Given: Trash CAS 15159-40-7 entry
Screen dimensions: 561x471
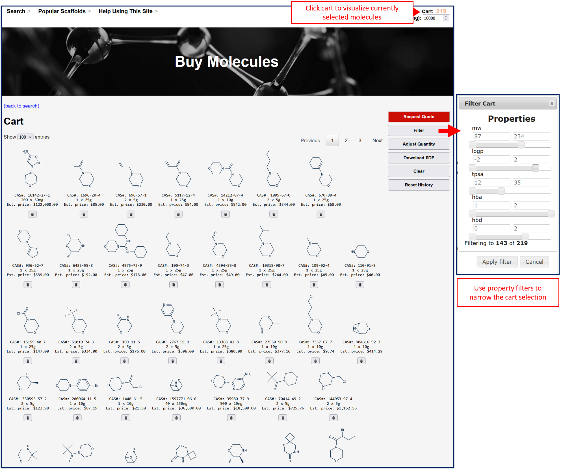Looking at the screenshot, I should [x=28, y=361].
